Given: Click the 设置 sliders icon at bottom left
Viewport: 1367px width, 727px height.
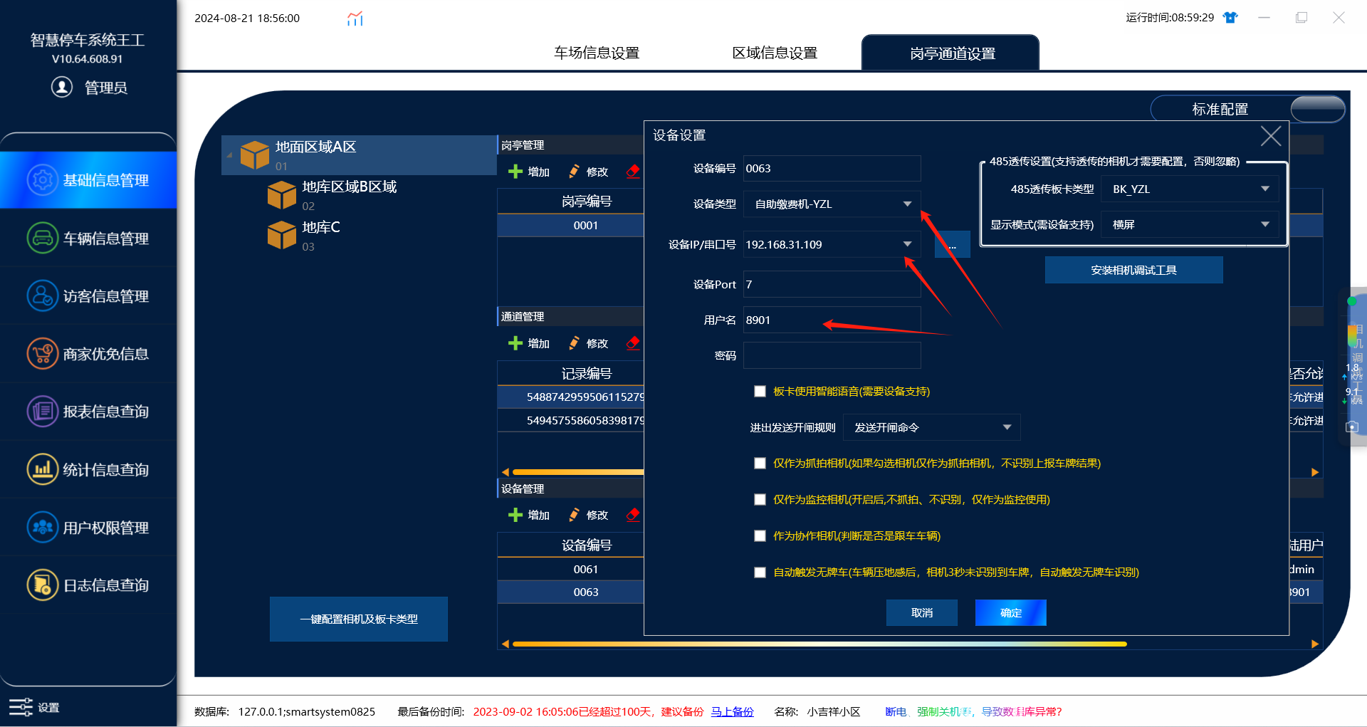Looking at the screenshot, I should (x=21, y=707).
